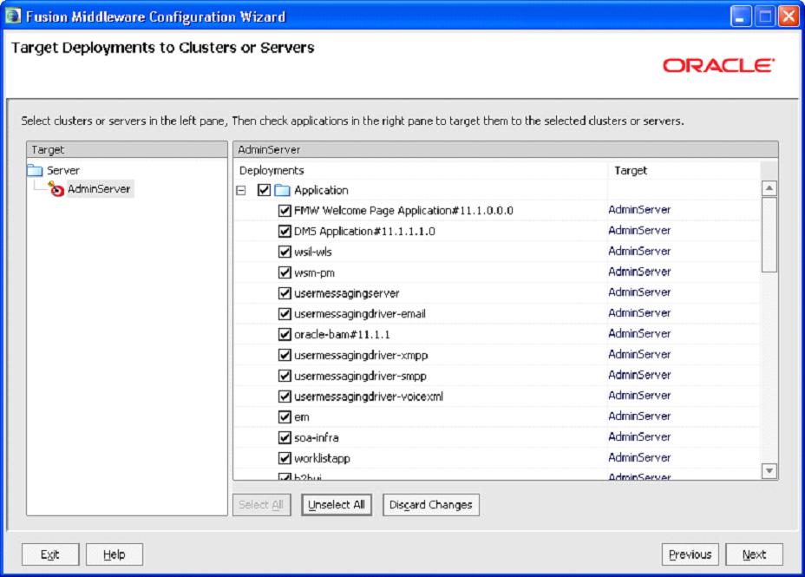Go back with Previous button

click(690, 554)
